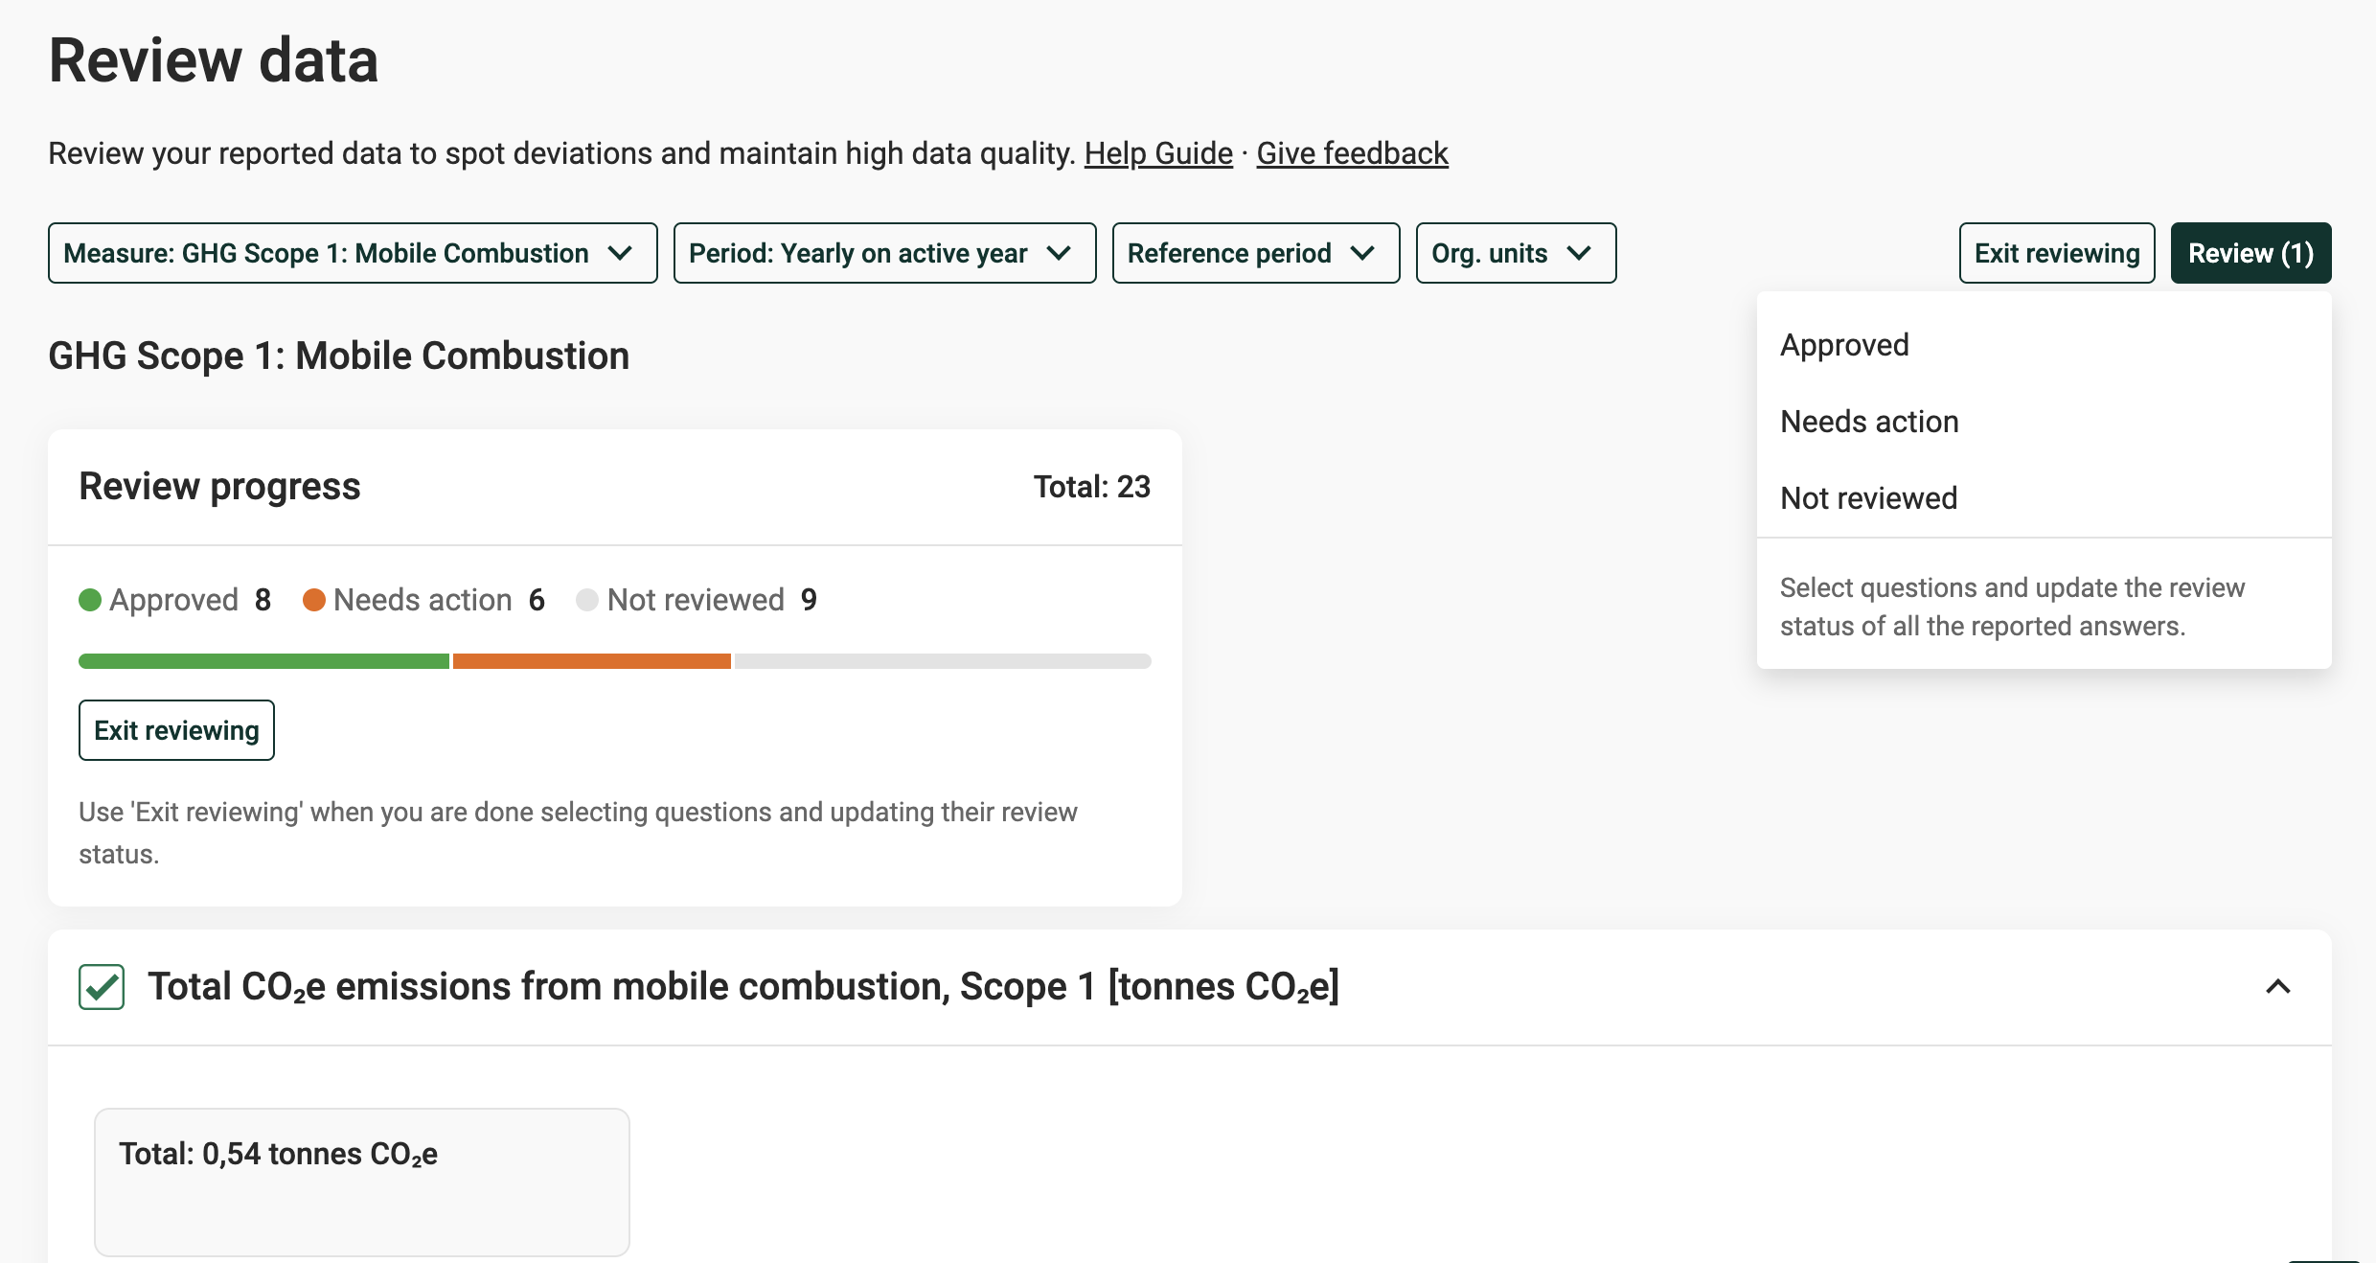Click the Review (1) button

(2250, 253)
